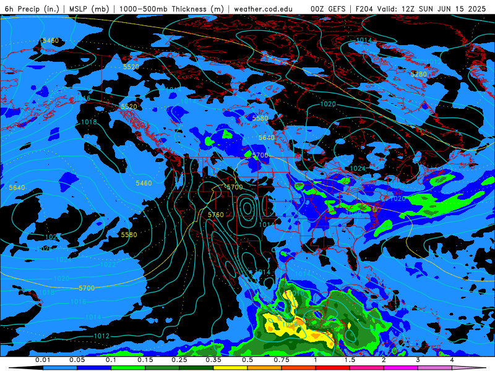
Task: Click the '6h Precip (in.)' title text
Action: tap(32, 9)
